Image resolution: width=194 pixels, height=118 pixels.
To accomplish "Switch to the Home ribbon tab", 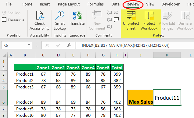I will tap(27, 4).
